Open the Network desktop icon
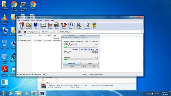 click(5, 31)
